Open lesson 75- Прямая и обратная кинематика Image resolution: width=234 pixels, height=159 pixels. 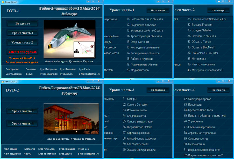pyautogui.click(x=205, y=116)
